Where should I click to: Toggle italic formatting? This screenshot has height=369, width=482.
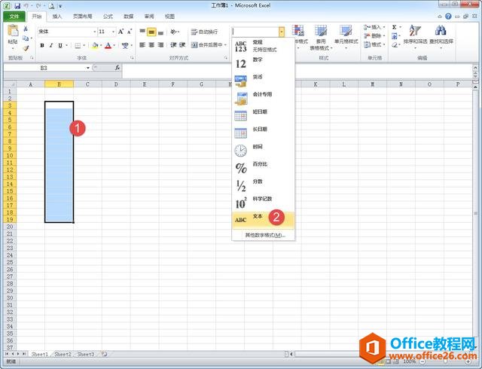pyautogui.click(x=51, y=45)
